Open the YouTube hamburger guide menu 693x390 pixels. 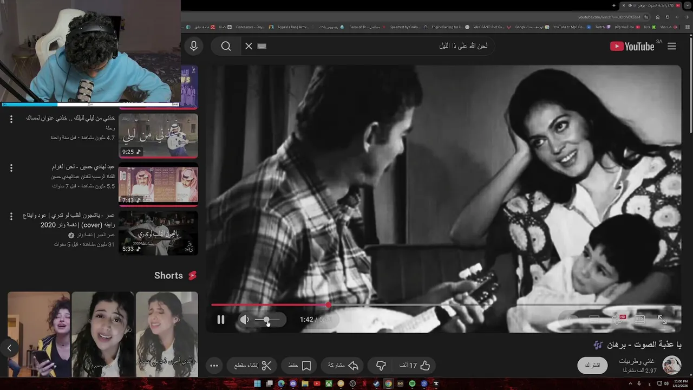click(x=672, y=47)
